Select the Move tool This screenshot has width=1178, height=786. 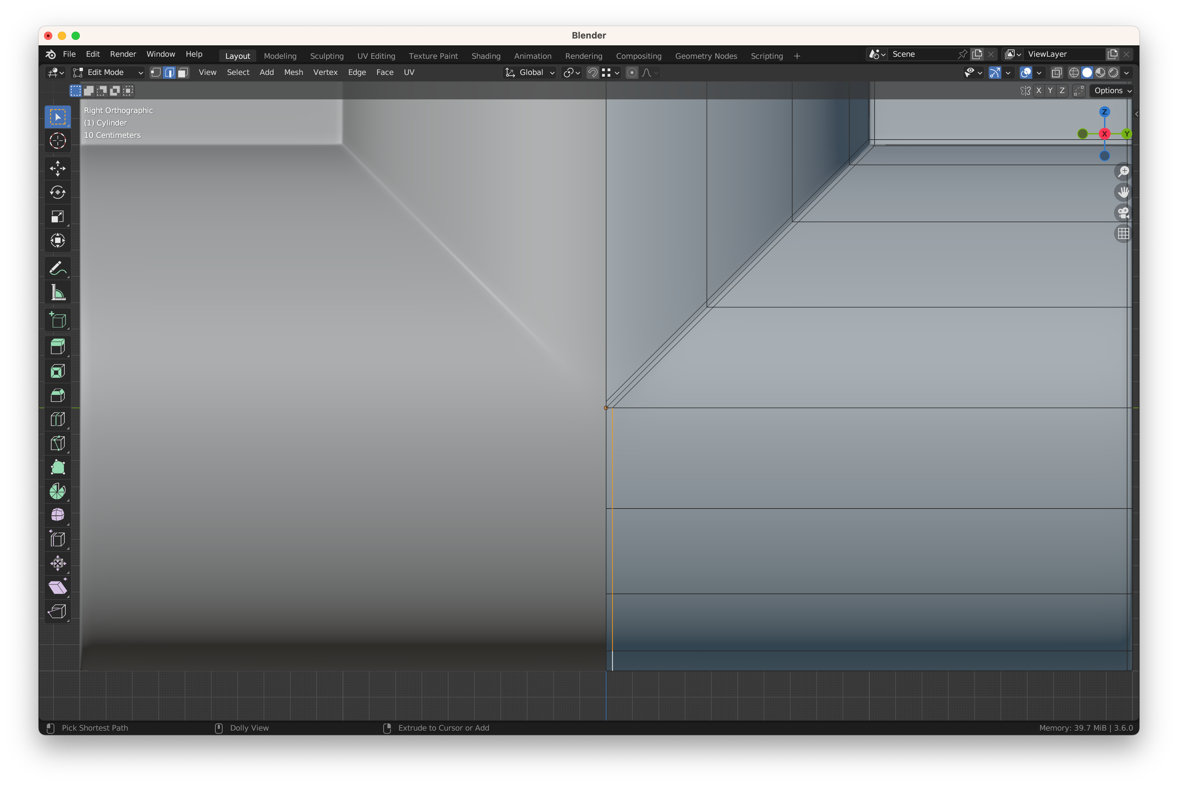tap(58, 168)
